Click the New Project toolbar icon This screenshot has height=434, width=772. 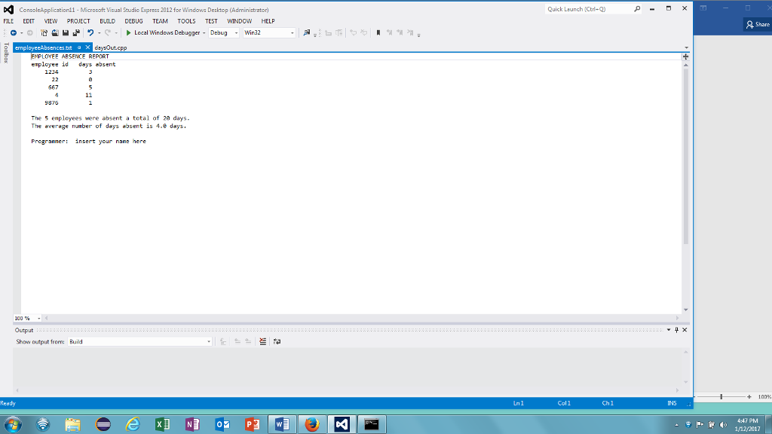click(x=43, y=32)
